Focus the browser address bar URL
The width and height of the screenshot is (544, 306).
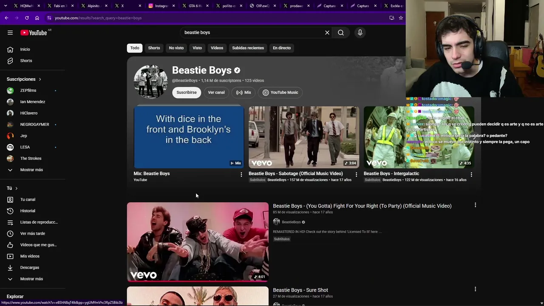coord(98,18)
